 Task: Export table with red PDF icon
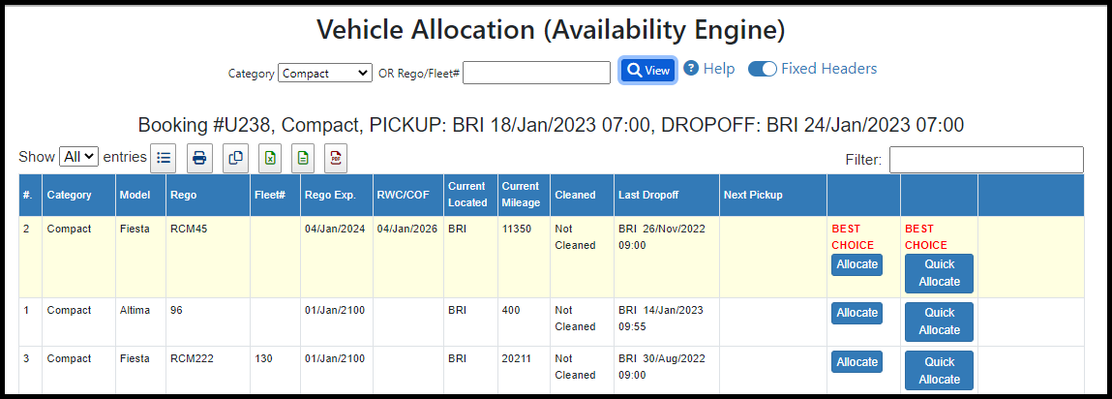tap(336, 158)
